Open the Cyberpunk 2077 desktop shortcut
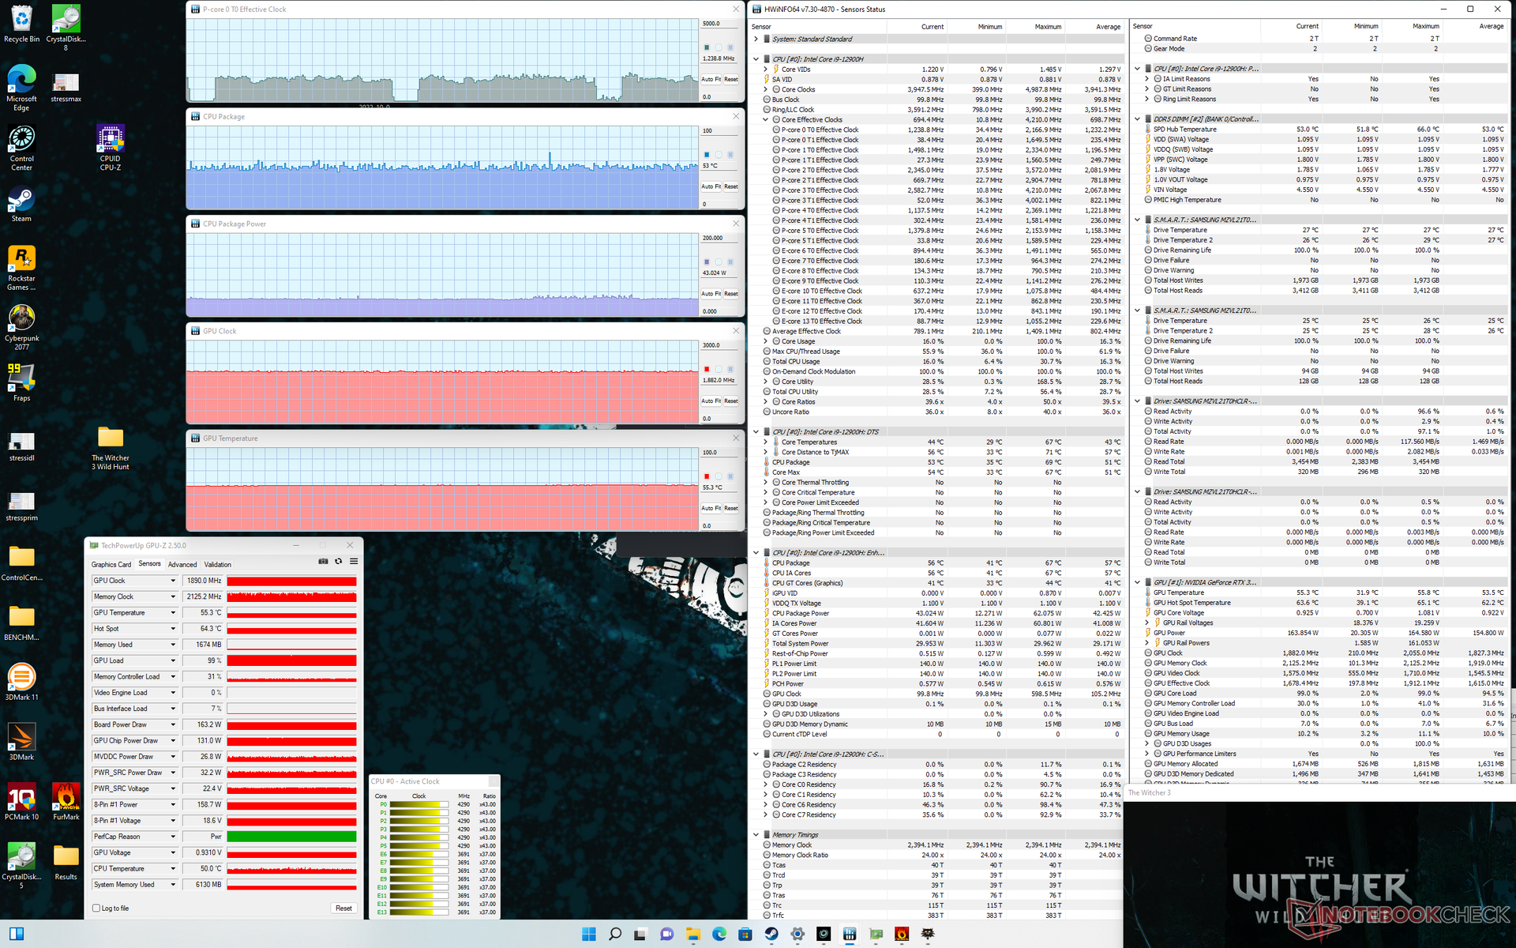Image resolution: width=1516 pixels, height=948 pixels. 21,327
